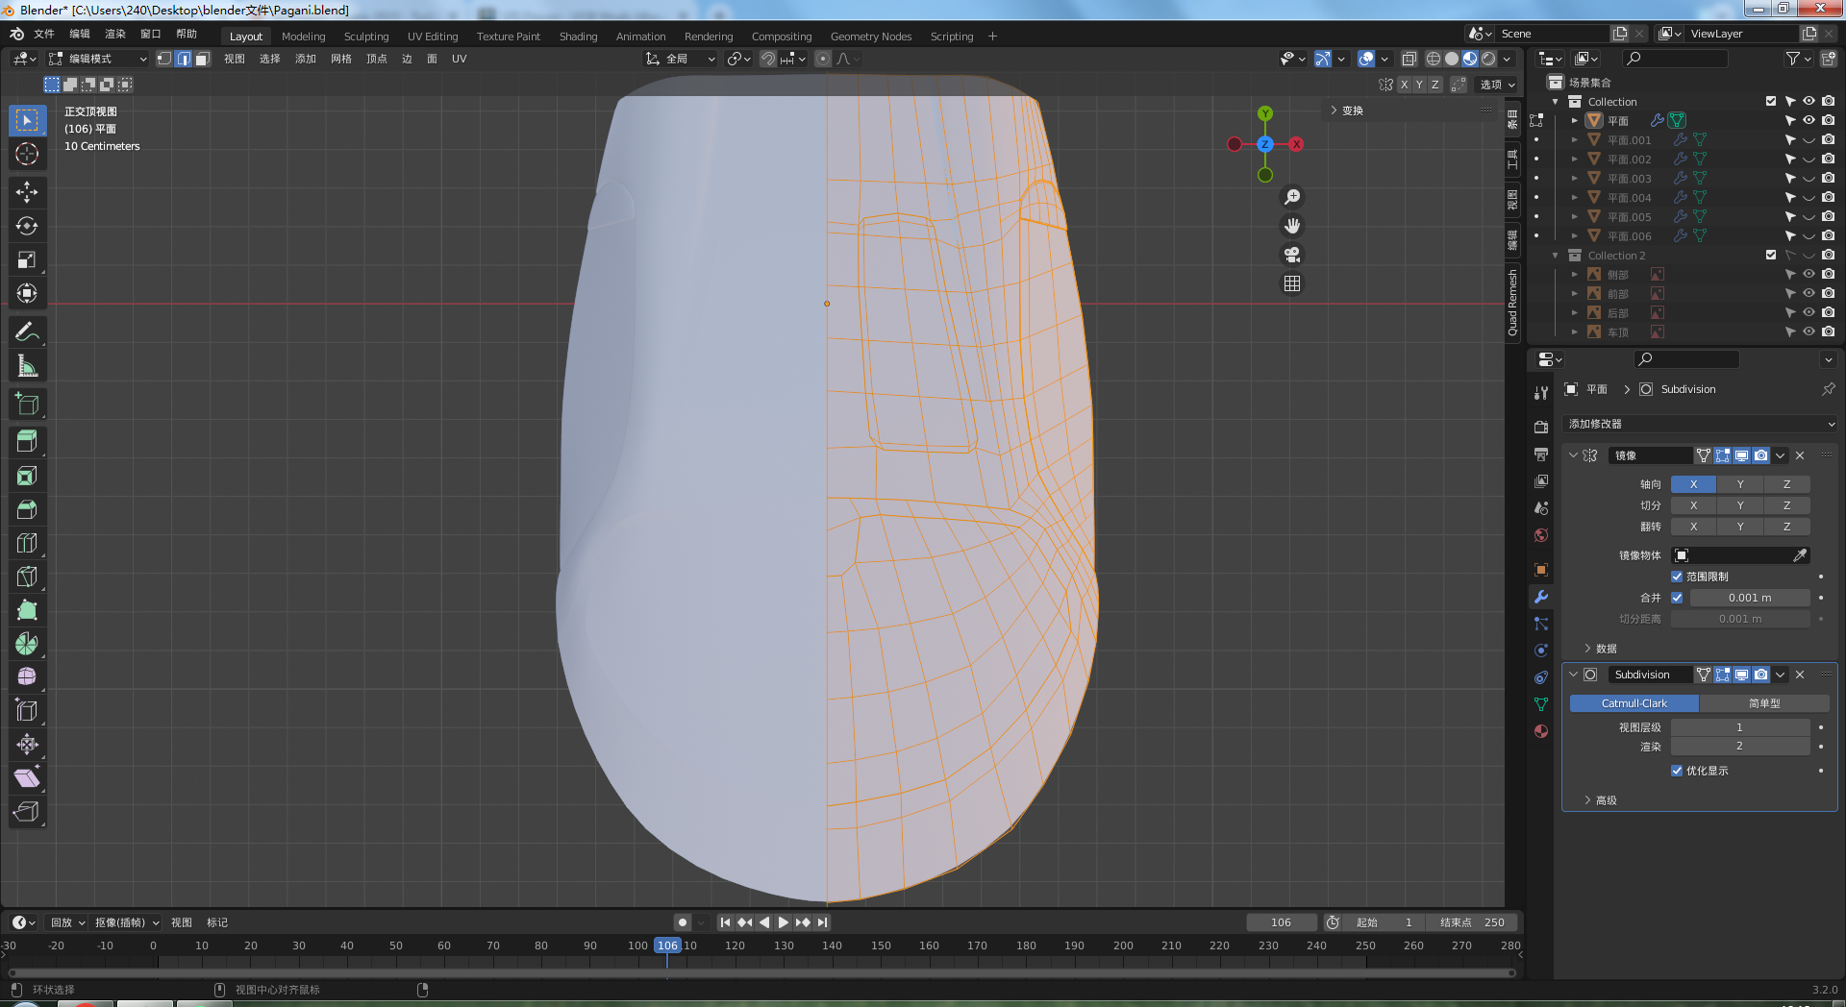Pick the Scale tool

(27, 259)
